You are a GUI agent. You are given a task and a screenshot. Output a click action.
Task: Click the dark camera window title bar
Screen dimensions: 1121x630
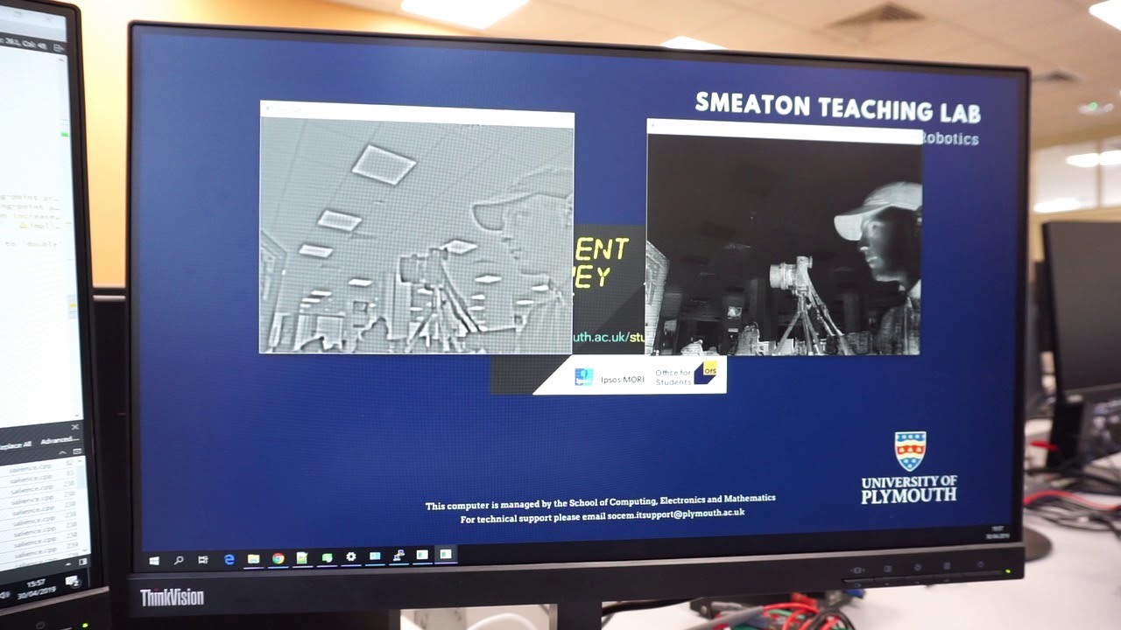[x=785, y=131]
